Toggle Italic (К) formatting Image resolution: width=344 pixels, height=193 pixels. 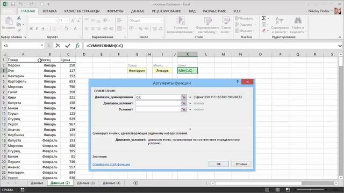(x=37, y=28)
